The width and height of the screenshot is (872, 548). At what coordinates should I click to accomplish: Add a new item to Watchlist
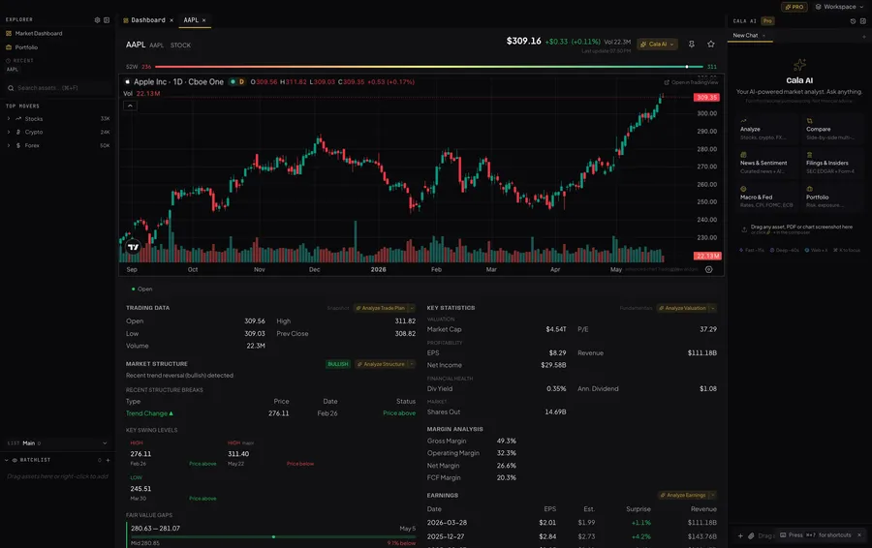click(108, 460)
